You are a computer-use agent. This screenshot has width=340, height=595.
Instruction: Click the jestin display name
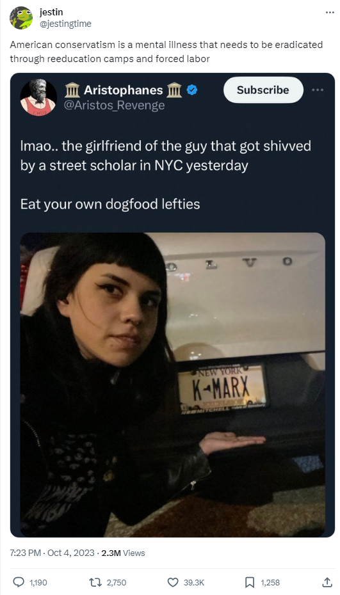click(51, 12)
